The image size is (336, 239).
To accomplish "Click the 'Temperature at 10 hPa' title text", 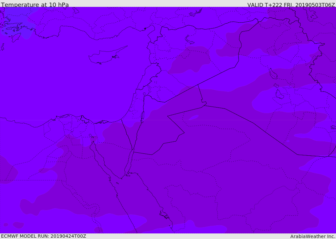I will (x=35, y=5).
